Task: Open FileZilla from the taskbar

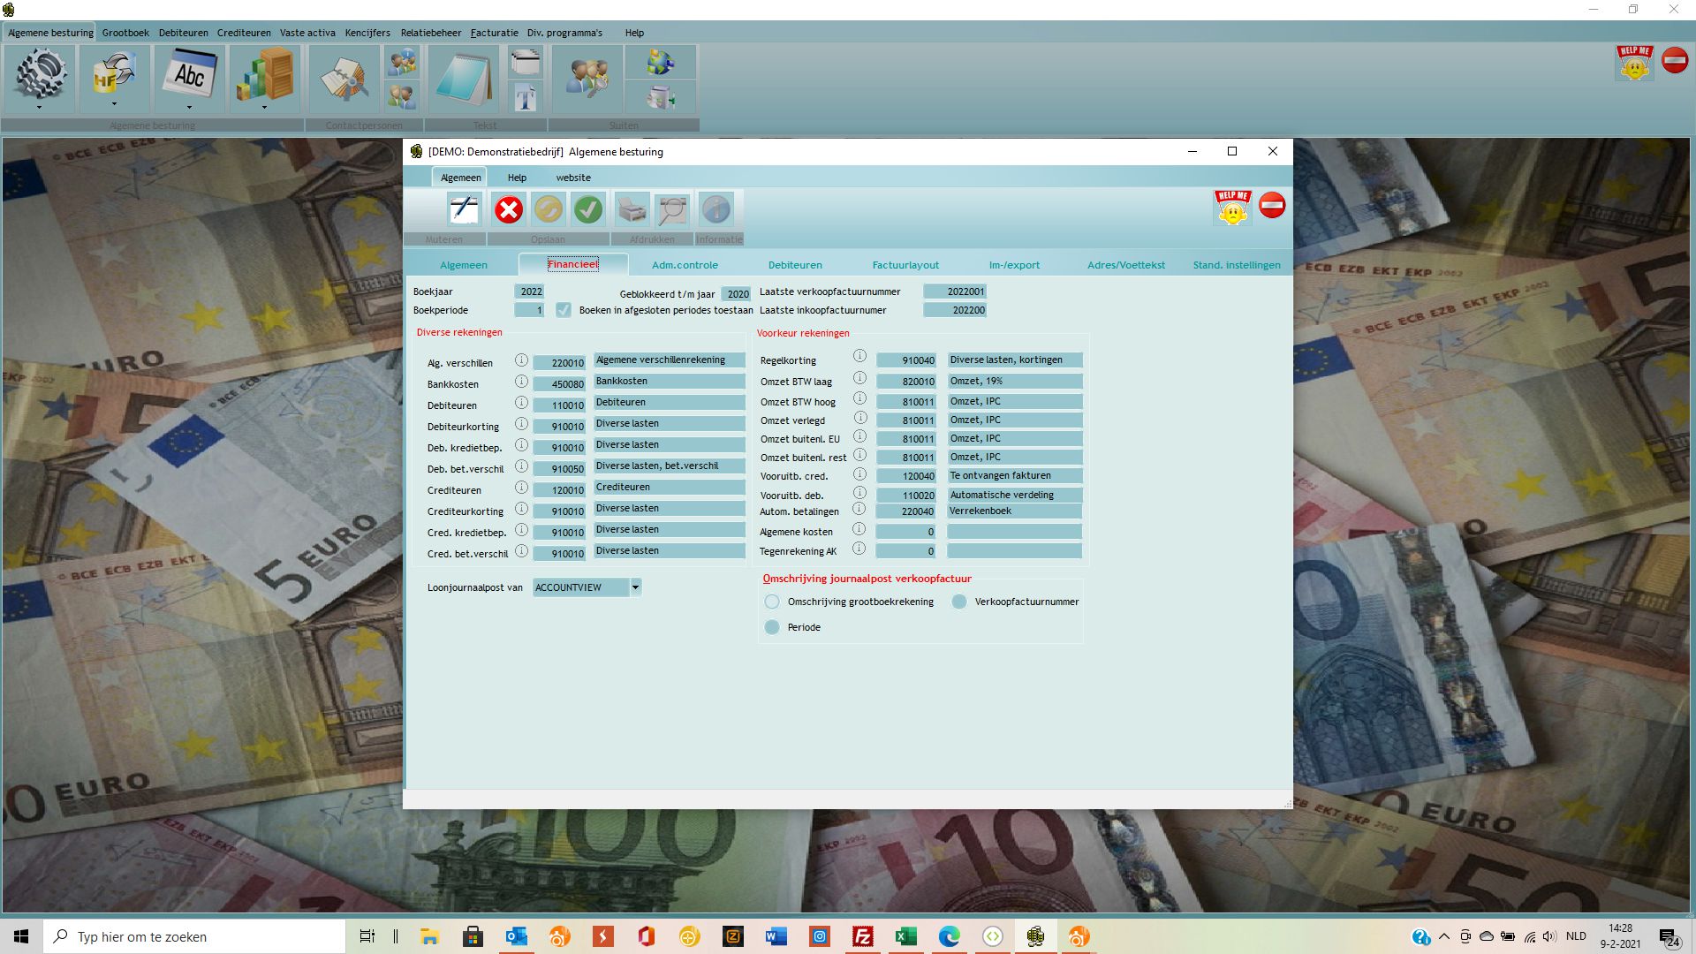Action: pos(862,936)
